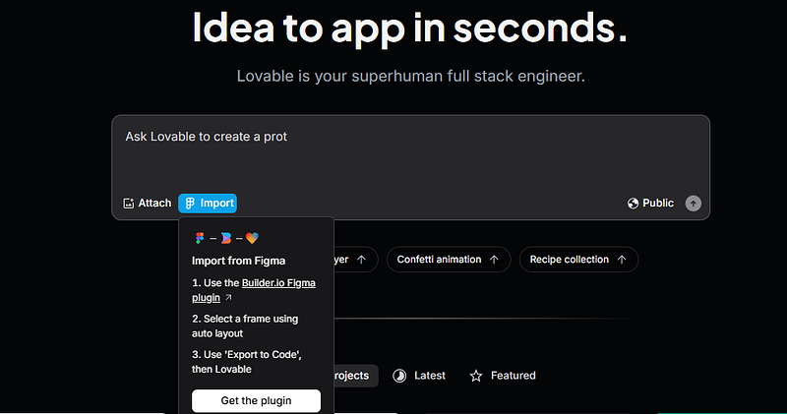
Task: Click the arrow icon on Confetti animation chip
Action: 494,260
